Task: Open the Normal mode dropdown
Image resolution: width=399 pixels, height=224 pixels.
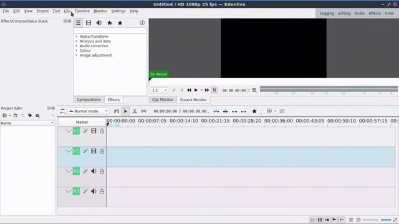Action: click(89, 111)
